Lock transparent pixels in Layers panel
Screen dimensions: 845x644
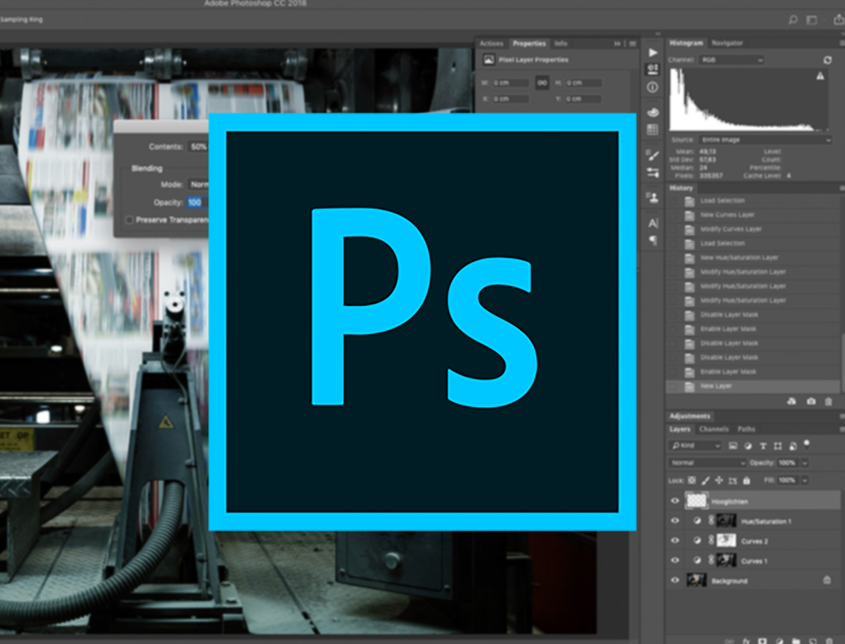692,480
